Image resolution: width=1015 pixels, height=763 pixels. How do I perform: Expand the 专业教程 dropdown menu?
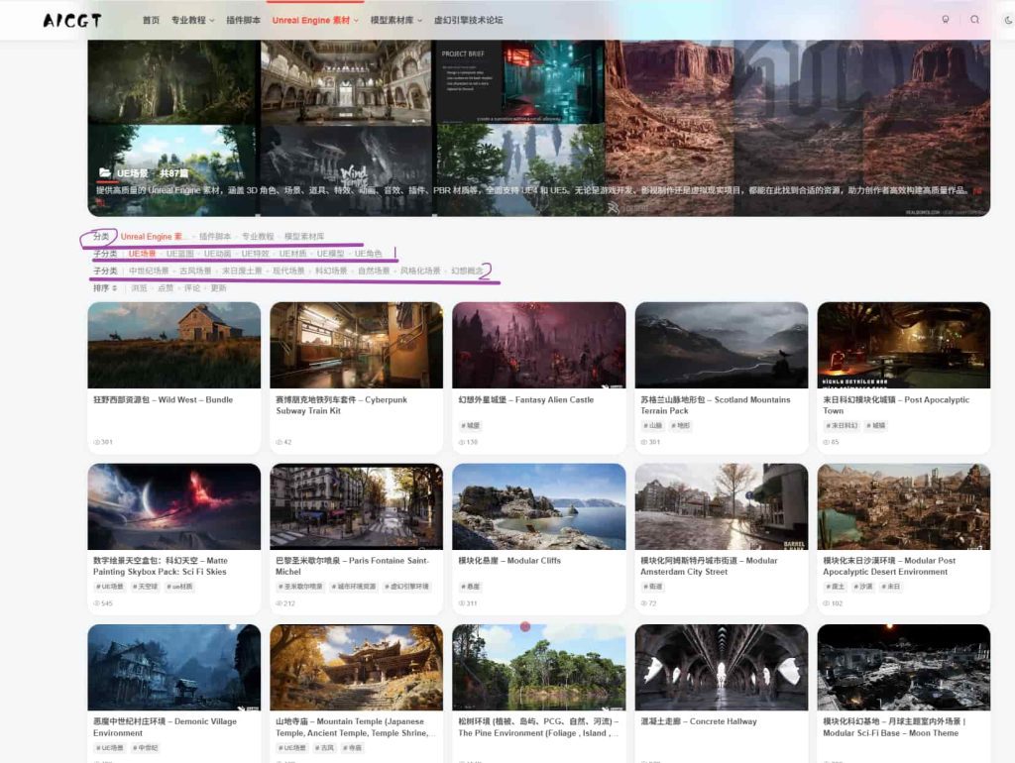coord(193,20)
